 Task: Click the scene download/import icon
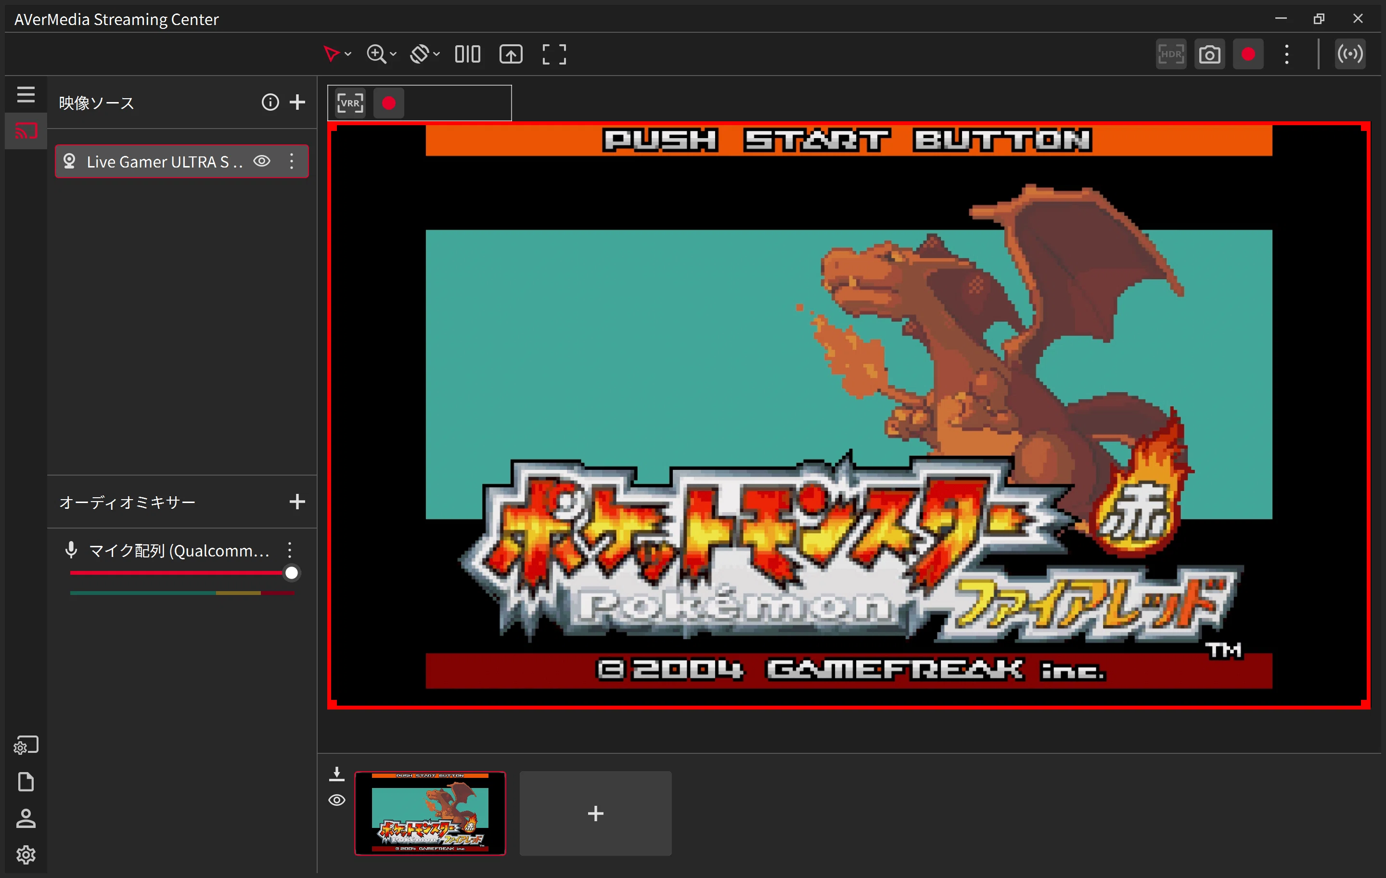tap(337, 774)
